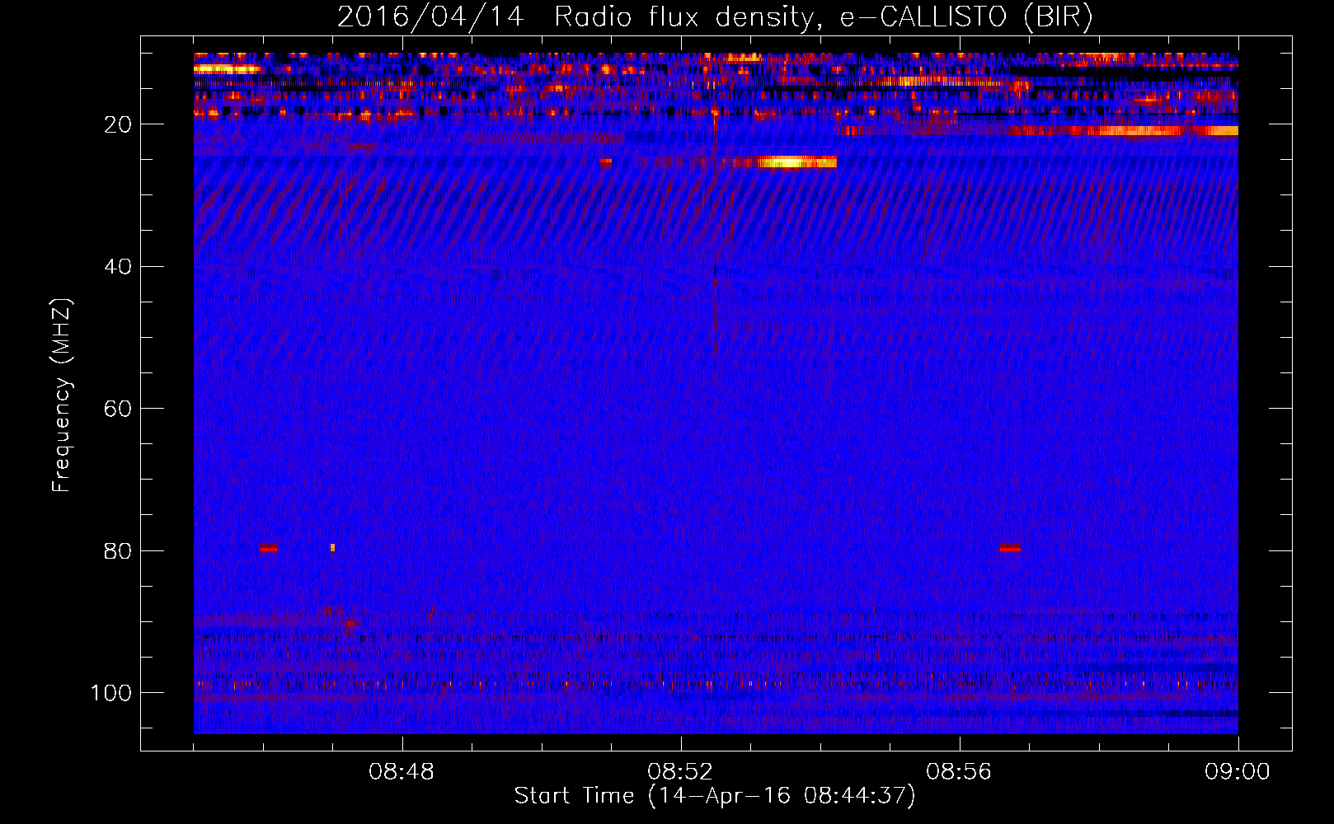Click the 60 frequency tick label
The width and height of the screenshot is (1334, 824).
118,409
